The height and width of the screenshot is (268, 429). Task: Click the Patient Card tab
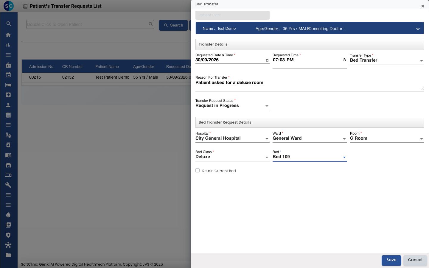pyautogui.click(x=232, y=15)
